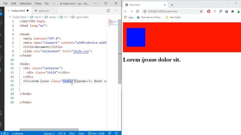Change end of line sequence CRLF
Image resolution: width=241 pixels, height=135 pixels.
[x=72, y=133]
